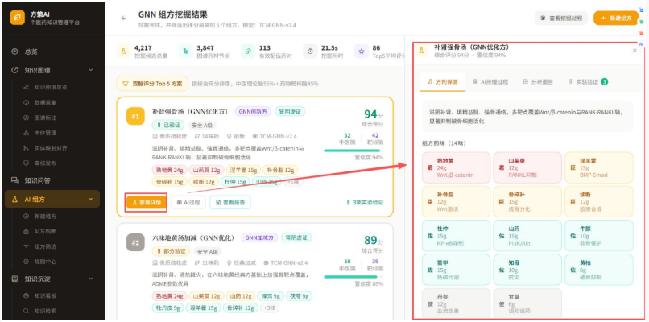Click the flask icon for 挖掘候选总量
Screen dimensions: 649x322
(x=123, y=52)
